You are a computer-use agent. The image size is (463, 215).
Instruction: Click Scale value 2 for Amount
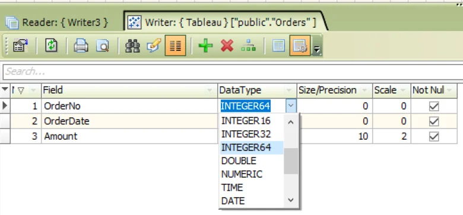click(x=391, y=136)
